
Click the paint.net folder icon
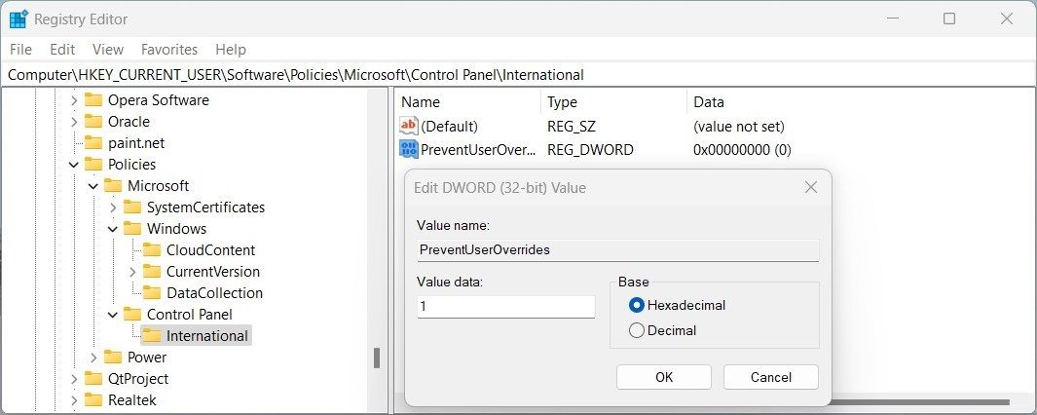pyautogui.click(x=93, y=143)
